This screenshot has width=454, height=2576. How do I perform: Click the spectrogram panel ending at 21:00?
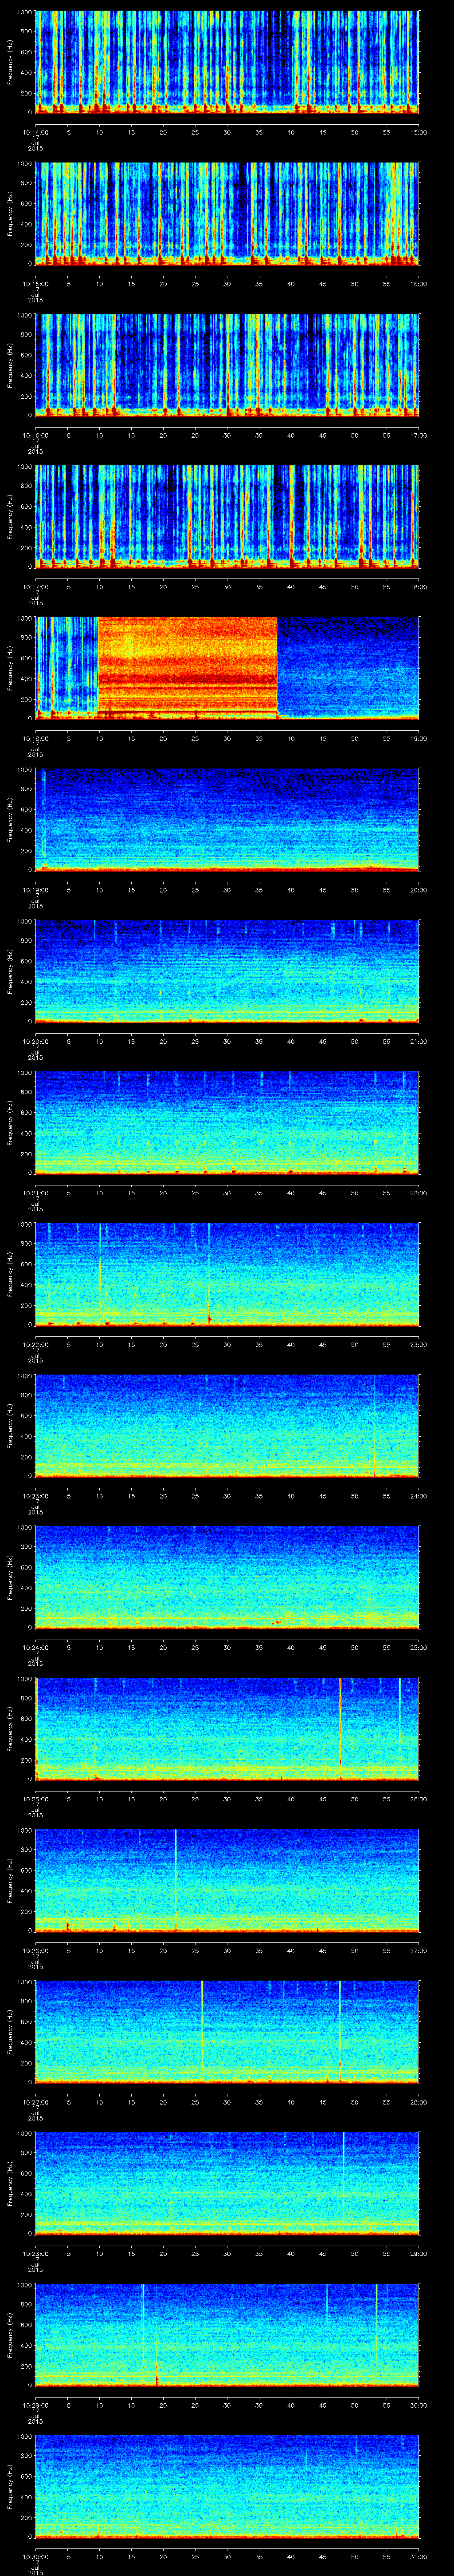click(227, 971)
